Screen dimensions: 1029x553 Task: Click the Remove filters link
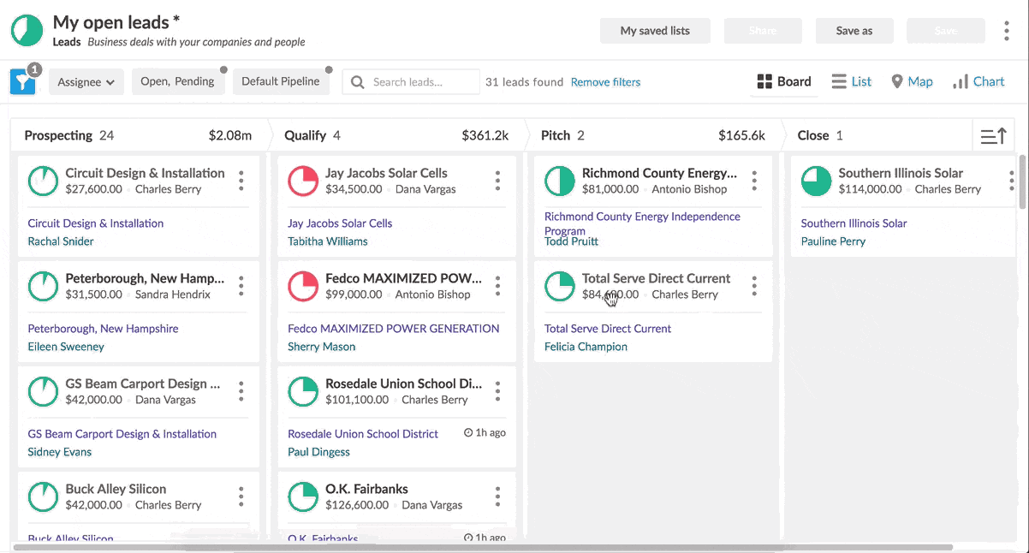(x=605, y=82)
